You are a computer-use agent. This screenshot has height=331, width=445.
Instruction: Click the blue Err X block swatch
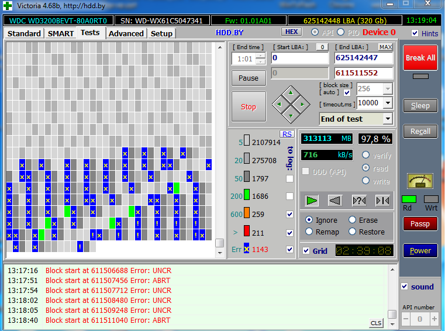(x=246, y=248)
